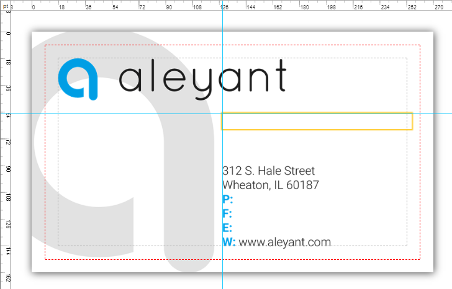452x289 pixels.
Task: Click the 'www.aleyant.com' web address text
Action: point(285,242)
